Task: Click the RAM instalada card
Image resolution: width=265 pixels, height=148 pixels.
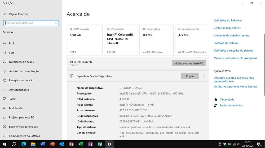Action: (x=85, y=40)
